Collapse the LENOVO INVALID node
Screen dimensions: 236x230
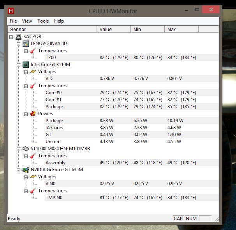pos(18,44)
